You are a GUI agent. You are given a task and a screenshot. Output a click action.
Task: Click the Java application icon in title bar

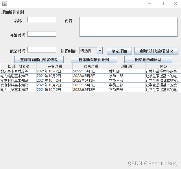pos(5,3)
